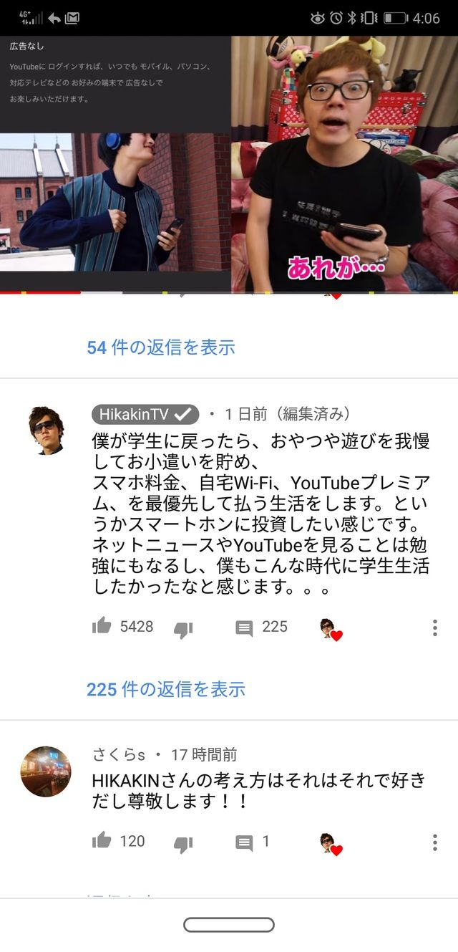Viewport: 458px width, 952px height.
Task: Tap the reply icon on the さくらs comment
Action: coord(244,843)
